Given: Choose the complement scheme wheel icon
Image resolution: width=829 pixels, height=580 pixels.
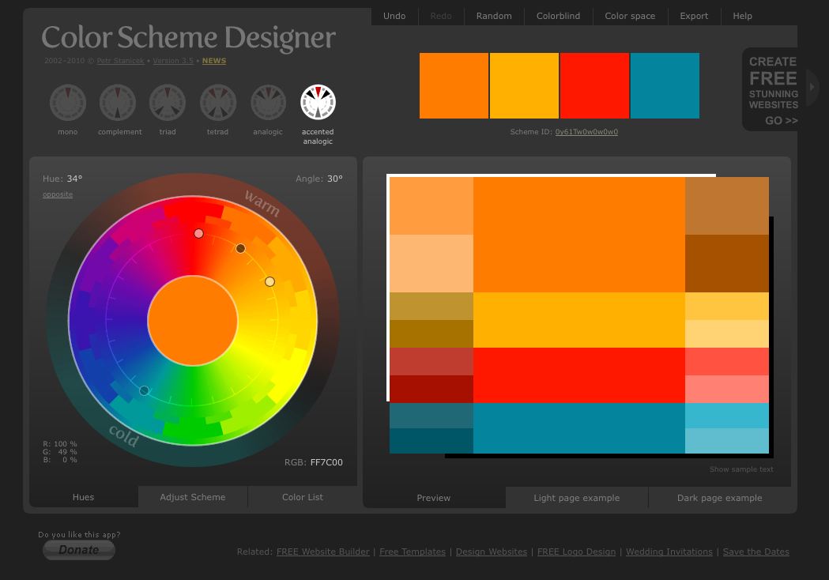Looking at the screenshot, I should point(118,103).
